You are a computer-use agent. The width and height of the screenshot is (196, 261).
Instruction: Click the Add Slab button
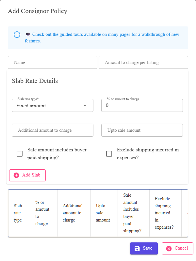[x=27, y=175]
